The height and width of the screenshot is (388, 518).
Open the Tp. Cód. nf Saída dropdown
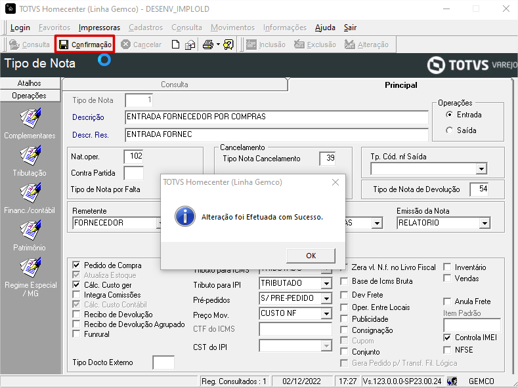click(481, 169)
